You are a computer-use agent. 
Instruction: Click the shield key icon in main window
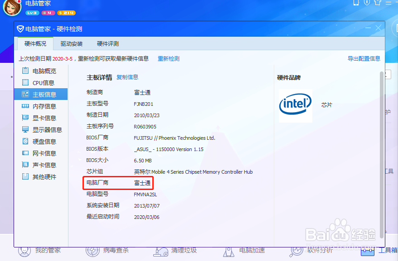pos(367,3)
